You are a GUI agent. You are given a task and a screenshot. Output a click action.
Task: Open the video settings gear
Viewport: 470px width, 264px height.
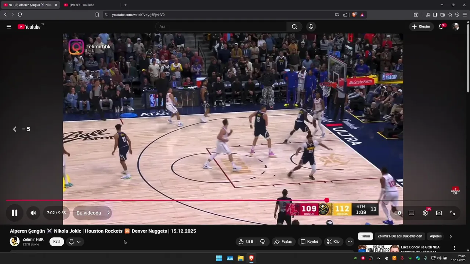(425, 213)
